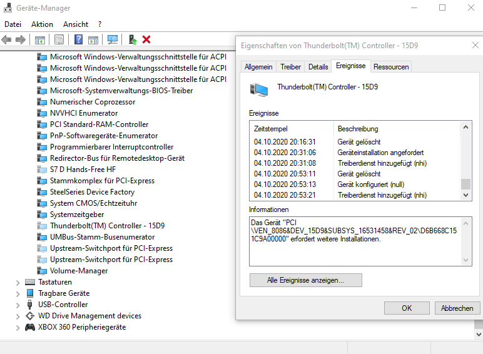Click the USB-Controller plug icon
The height and width of the screenshot is (354, 483).
point(30,305)
